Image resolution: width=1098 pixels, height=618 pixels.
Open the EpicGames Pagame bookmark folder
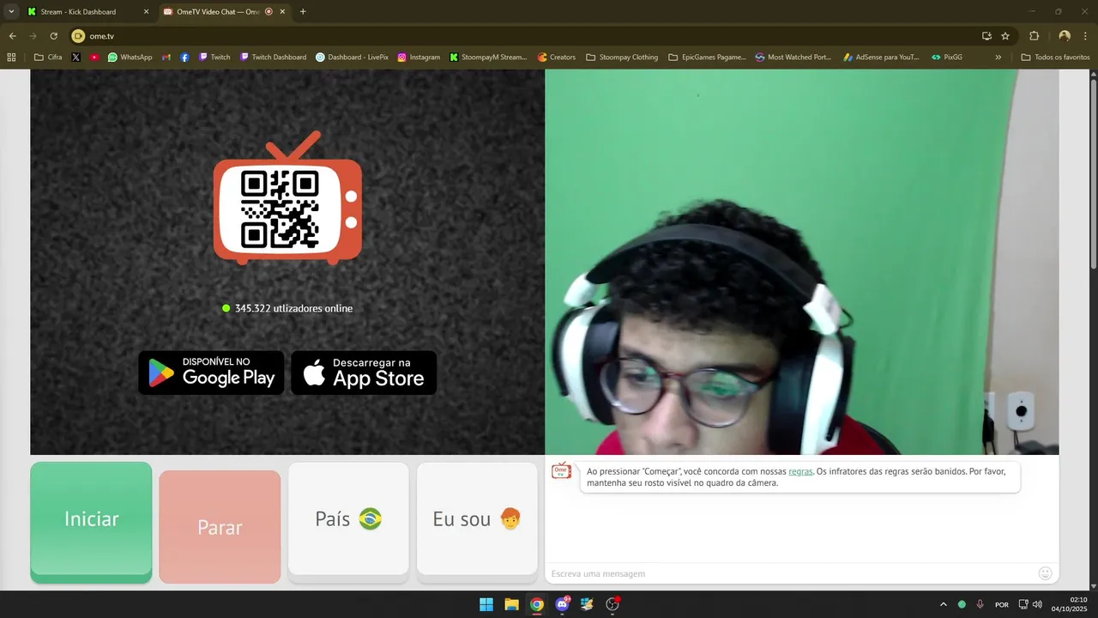(x=707, y=58)
